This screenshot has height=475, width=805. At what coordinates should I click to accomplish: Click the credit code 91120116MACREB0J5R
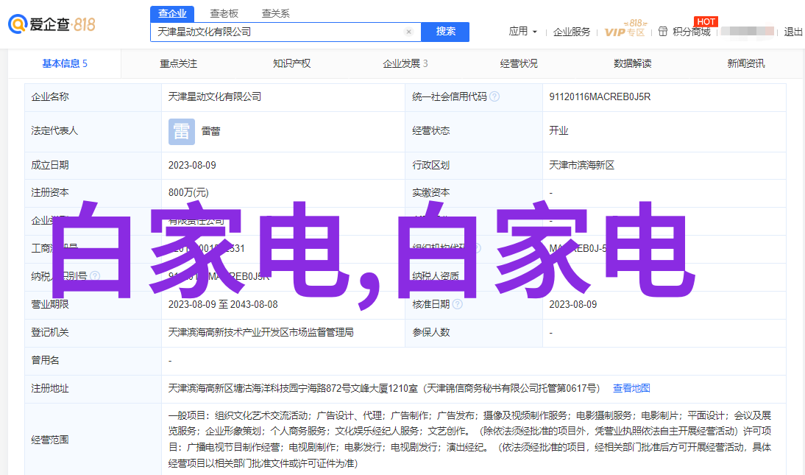(x=600, y=96)
